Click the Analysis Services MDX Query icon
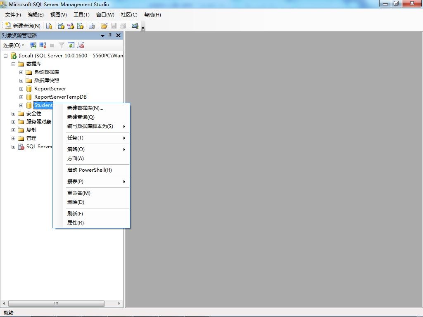Image resolution: width=423 pixels, height=317 pixels. 61,26
